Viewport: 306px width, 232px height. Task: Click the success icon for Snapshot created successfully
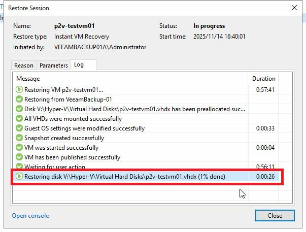pos(19,138)
